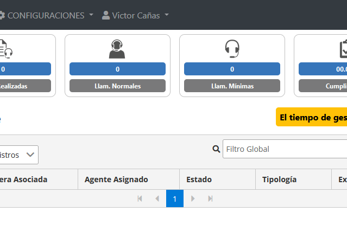Open the CONFIGURACIONES dropdown menu
This screenshot has width=347, height=231.
[50, 15]
